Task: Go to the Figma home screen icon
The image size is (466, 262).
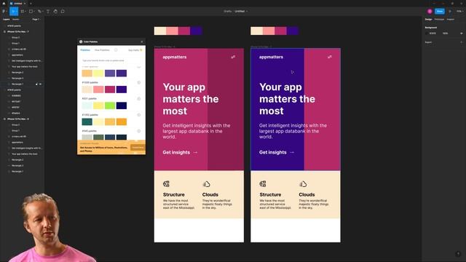Action: click(4, 4)
